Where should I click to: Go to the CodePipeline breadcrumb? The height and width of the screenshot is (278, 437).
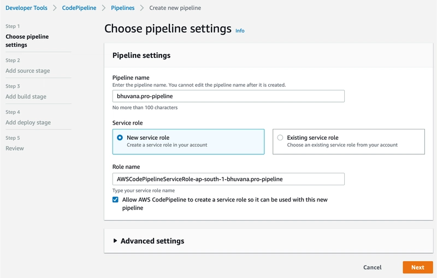(79, 8)
